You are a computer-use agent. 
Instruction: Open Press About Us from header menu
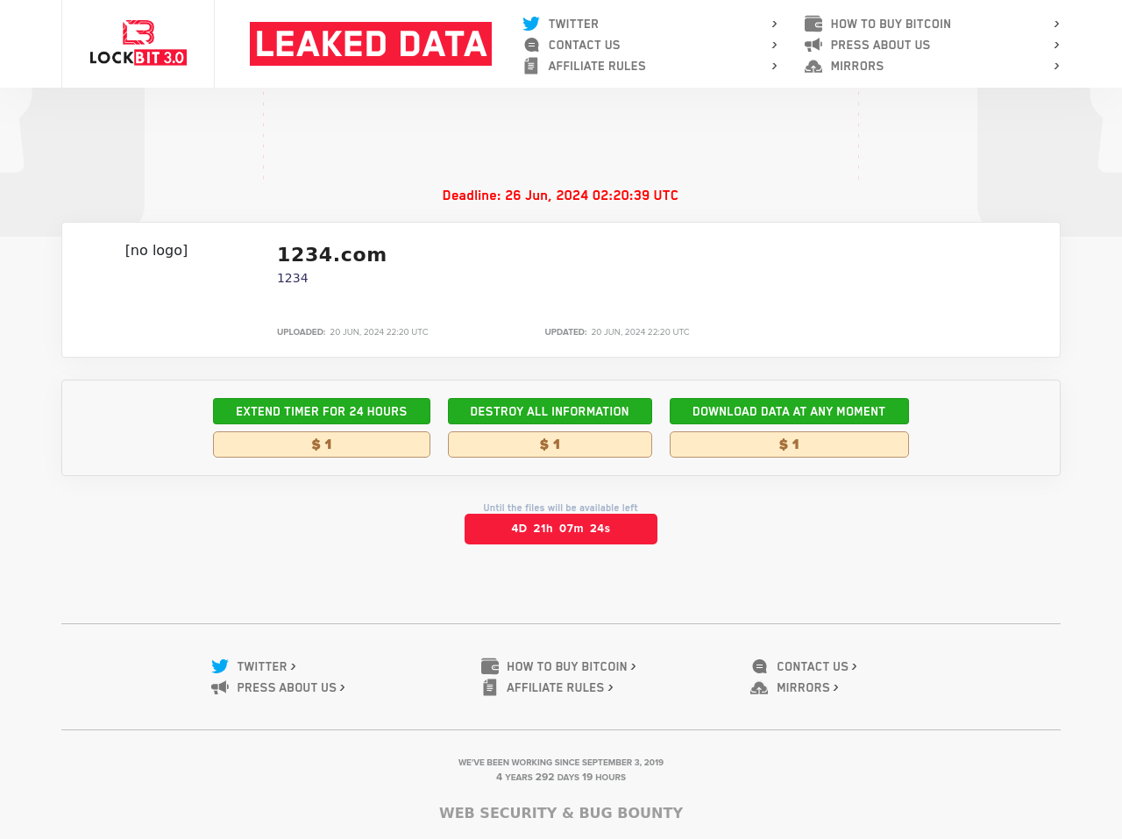coord(880,45)
